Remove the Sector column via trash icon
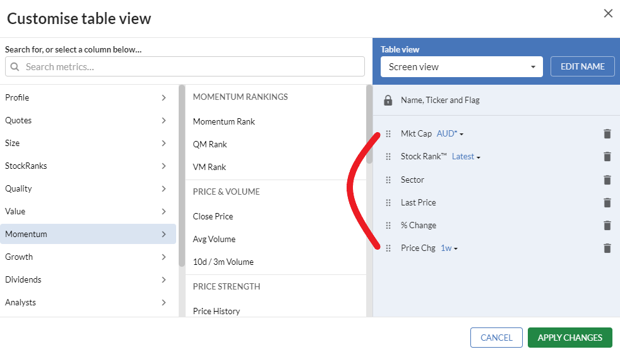This screenshot has height=354, width=620. (x=607, y=180)
